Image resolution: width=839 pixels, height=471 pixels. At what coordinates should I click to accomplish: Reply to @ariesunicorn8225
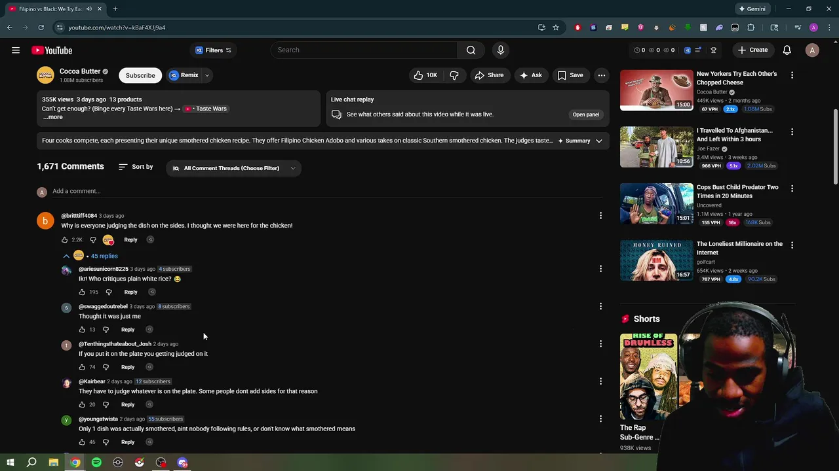click(x=130, y=292)
